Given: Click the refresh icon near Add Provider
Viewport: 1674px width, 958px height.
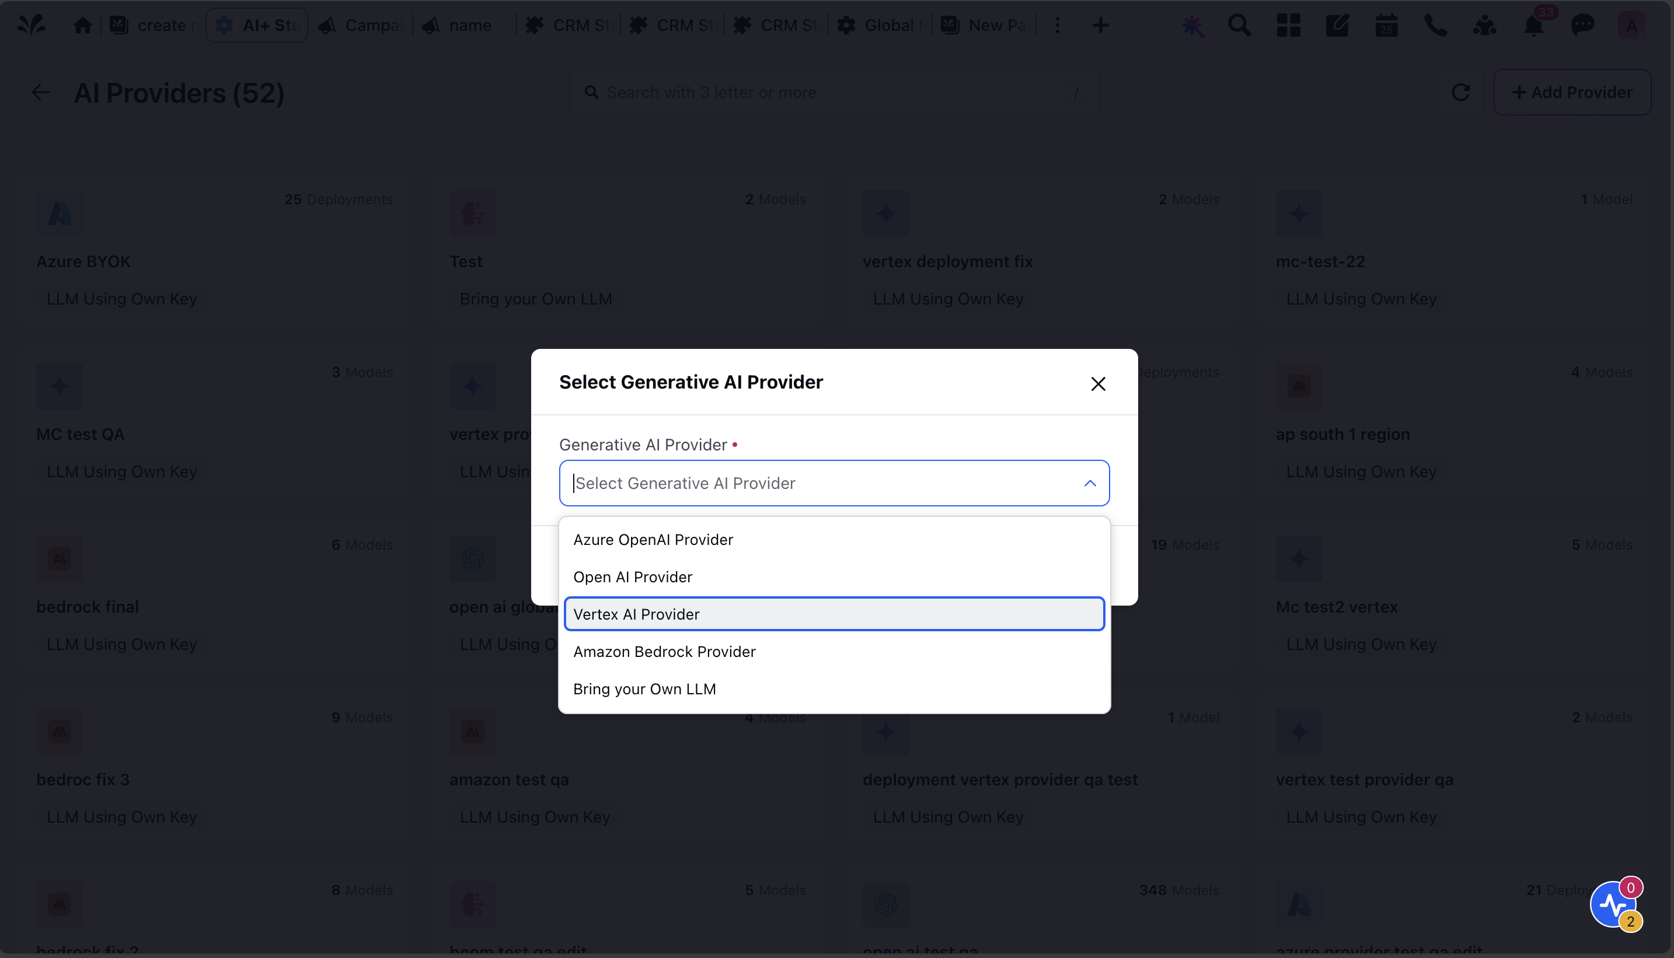Looking at the screenshot, I should pos(1461,92).
